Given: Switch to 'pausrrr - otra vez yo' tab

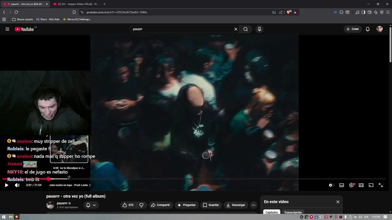Looking at the screenshot, I should pos(25,4).
